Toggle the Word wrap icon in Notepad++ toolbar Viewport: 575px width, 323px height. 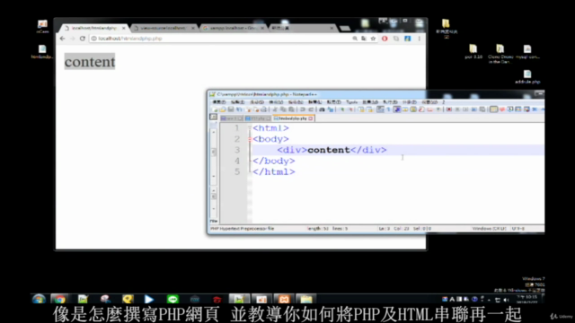point(380,109)
